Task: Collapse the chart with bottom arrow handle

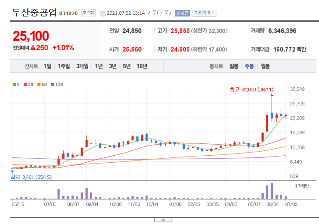Action: coord(163,220)
